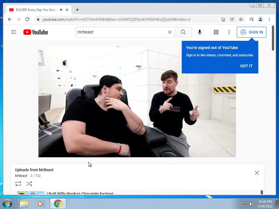This screenshot has width=279, height=209.
Task: Click the address bar URL
Action: 116,19
